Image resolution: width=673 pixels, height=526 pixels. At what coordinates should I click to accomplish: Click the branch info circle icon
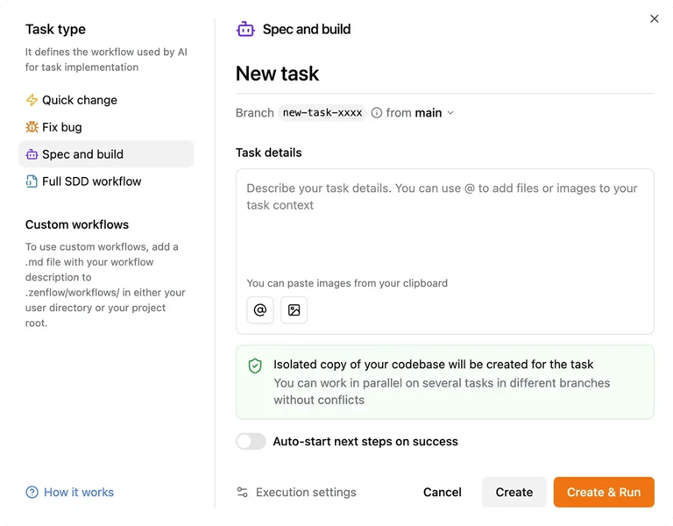pos(377,113)
